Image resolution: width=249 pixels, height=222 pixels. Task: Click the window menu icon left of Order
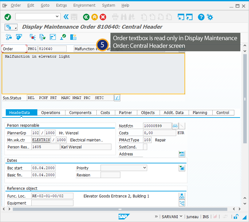(x=5, y=6)
